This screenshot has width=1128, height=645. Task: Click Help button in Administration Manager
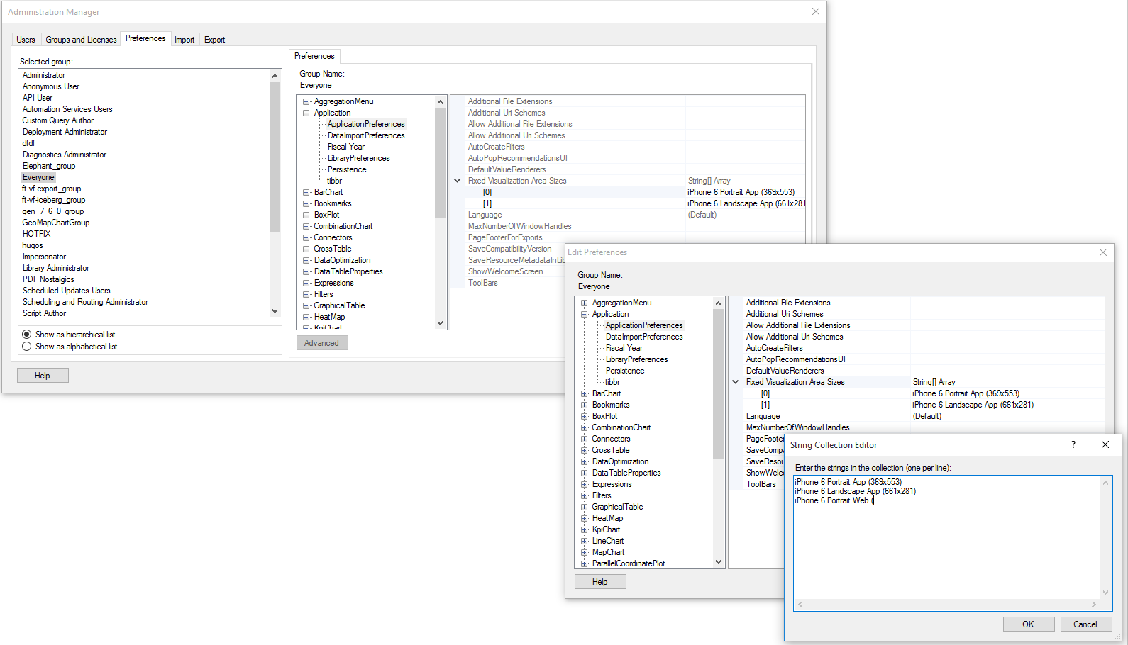click(43, 376)
